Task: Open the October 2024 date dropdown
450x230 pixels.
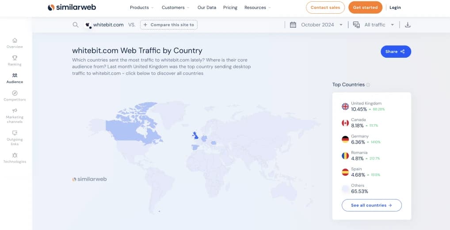Action: coord(322,25)
